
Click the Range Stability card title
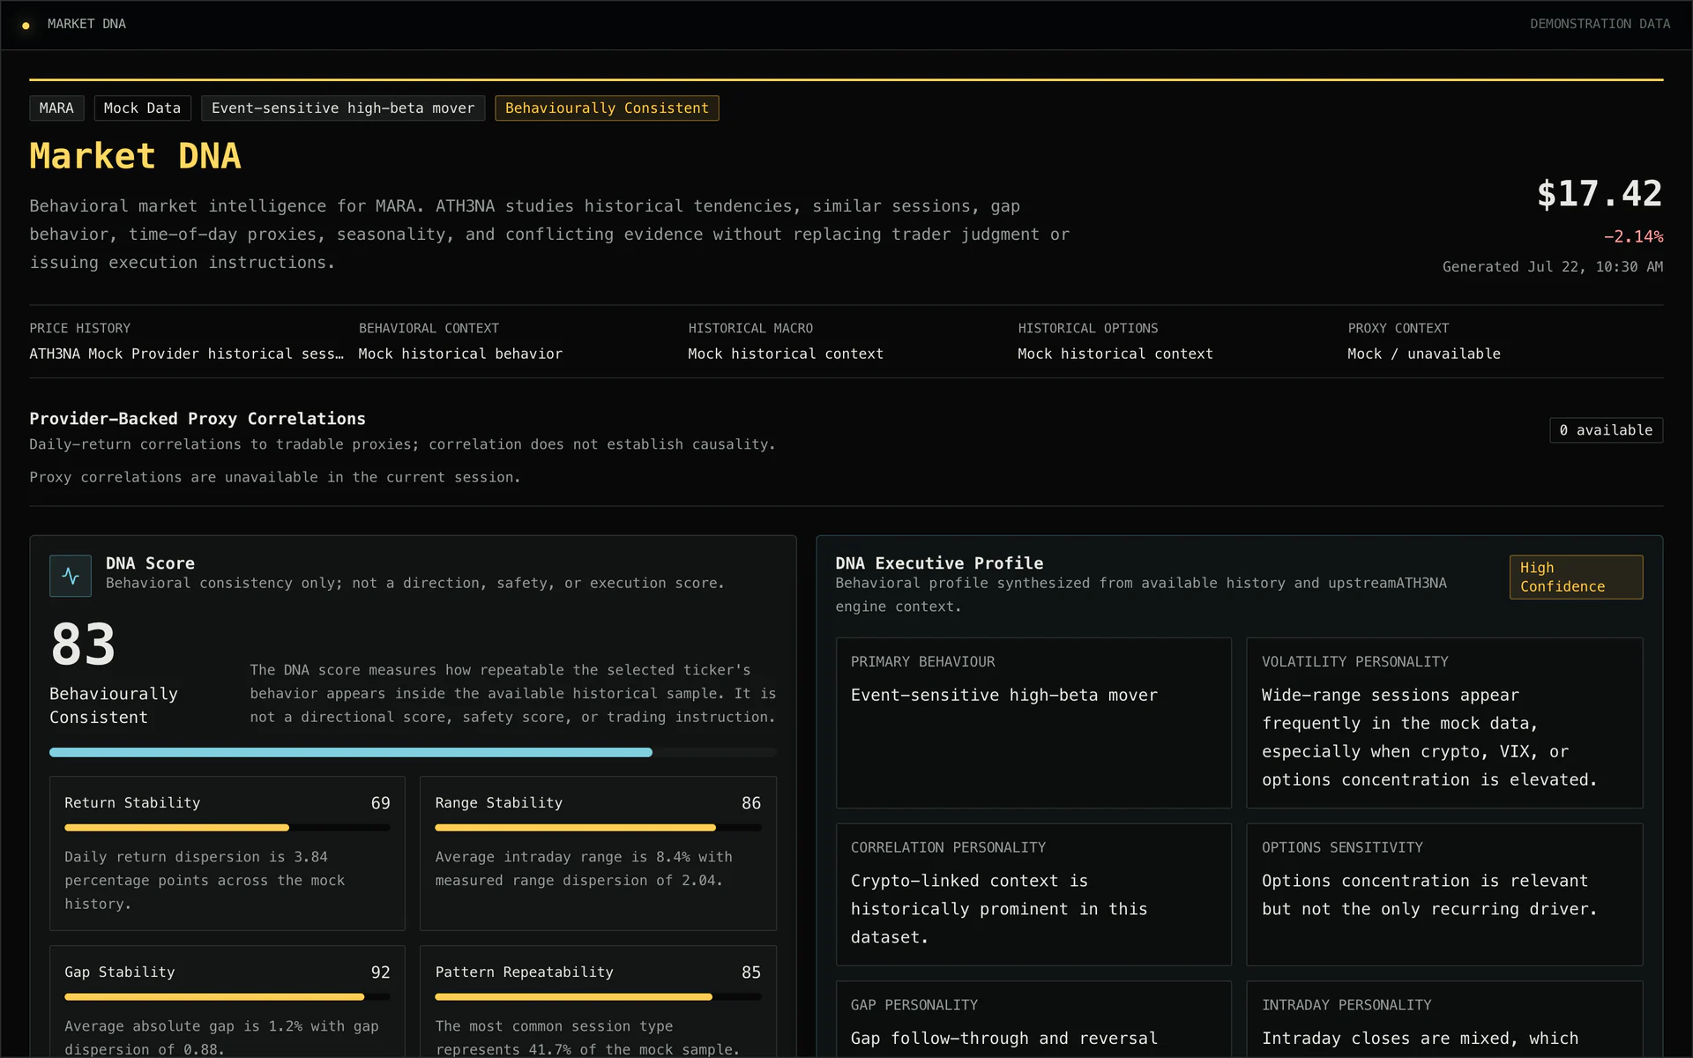498,802
